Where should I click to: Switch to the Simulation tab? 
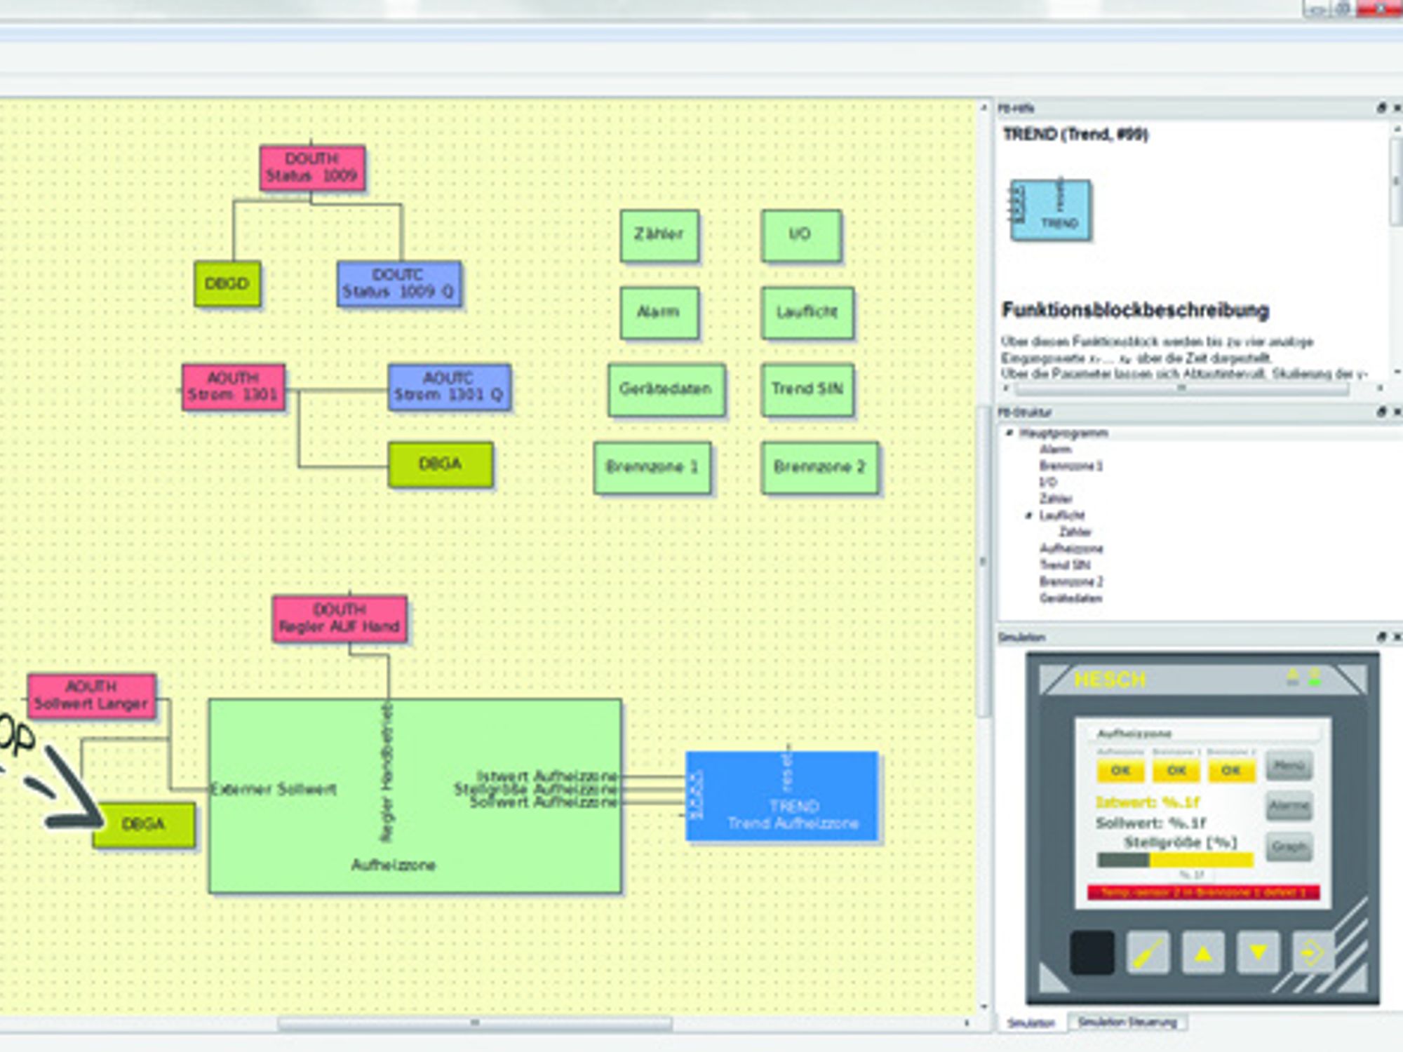tap(1031, 1023)
